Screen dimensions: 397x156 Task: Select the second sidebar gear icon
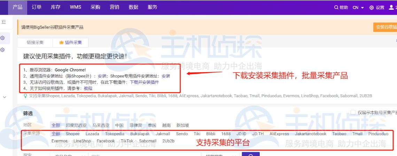click(2, 50)
